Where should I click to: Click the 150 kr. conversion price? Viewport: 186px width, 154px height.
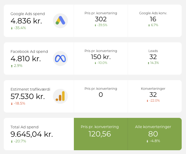pyautogui.click(x=101, y=57)
